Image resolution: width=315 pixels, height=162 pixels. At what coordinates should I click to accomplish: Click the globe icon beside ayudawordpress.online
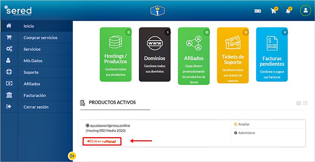tap(87, 126)
